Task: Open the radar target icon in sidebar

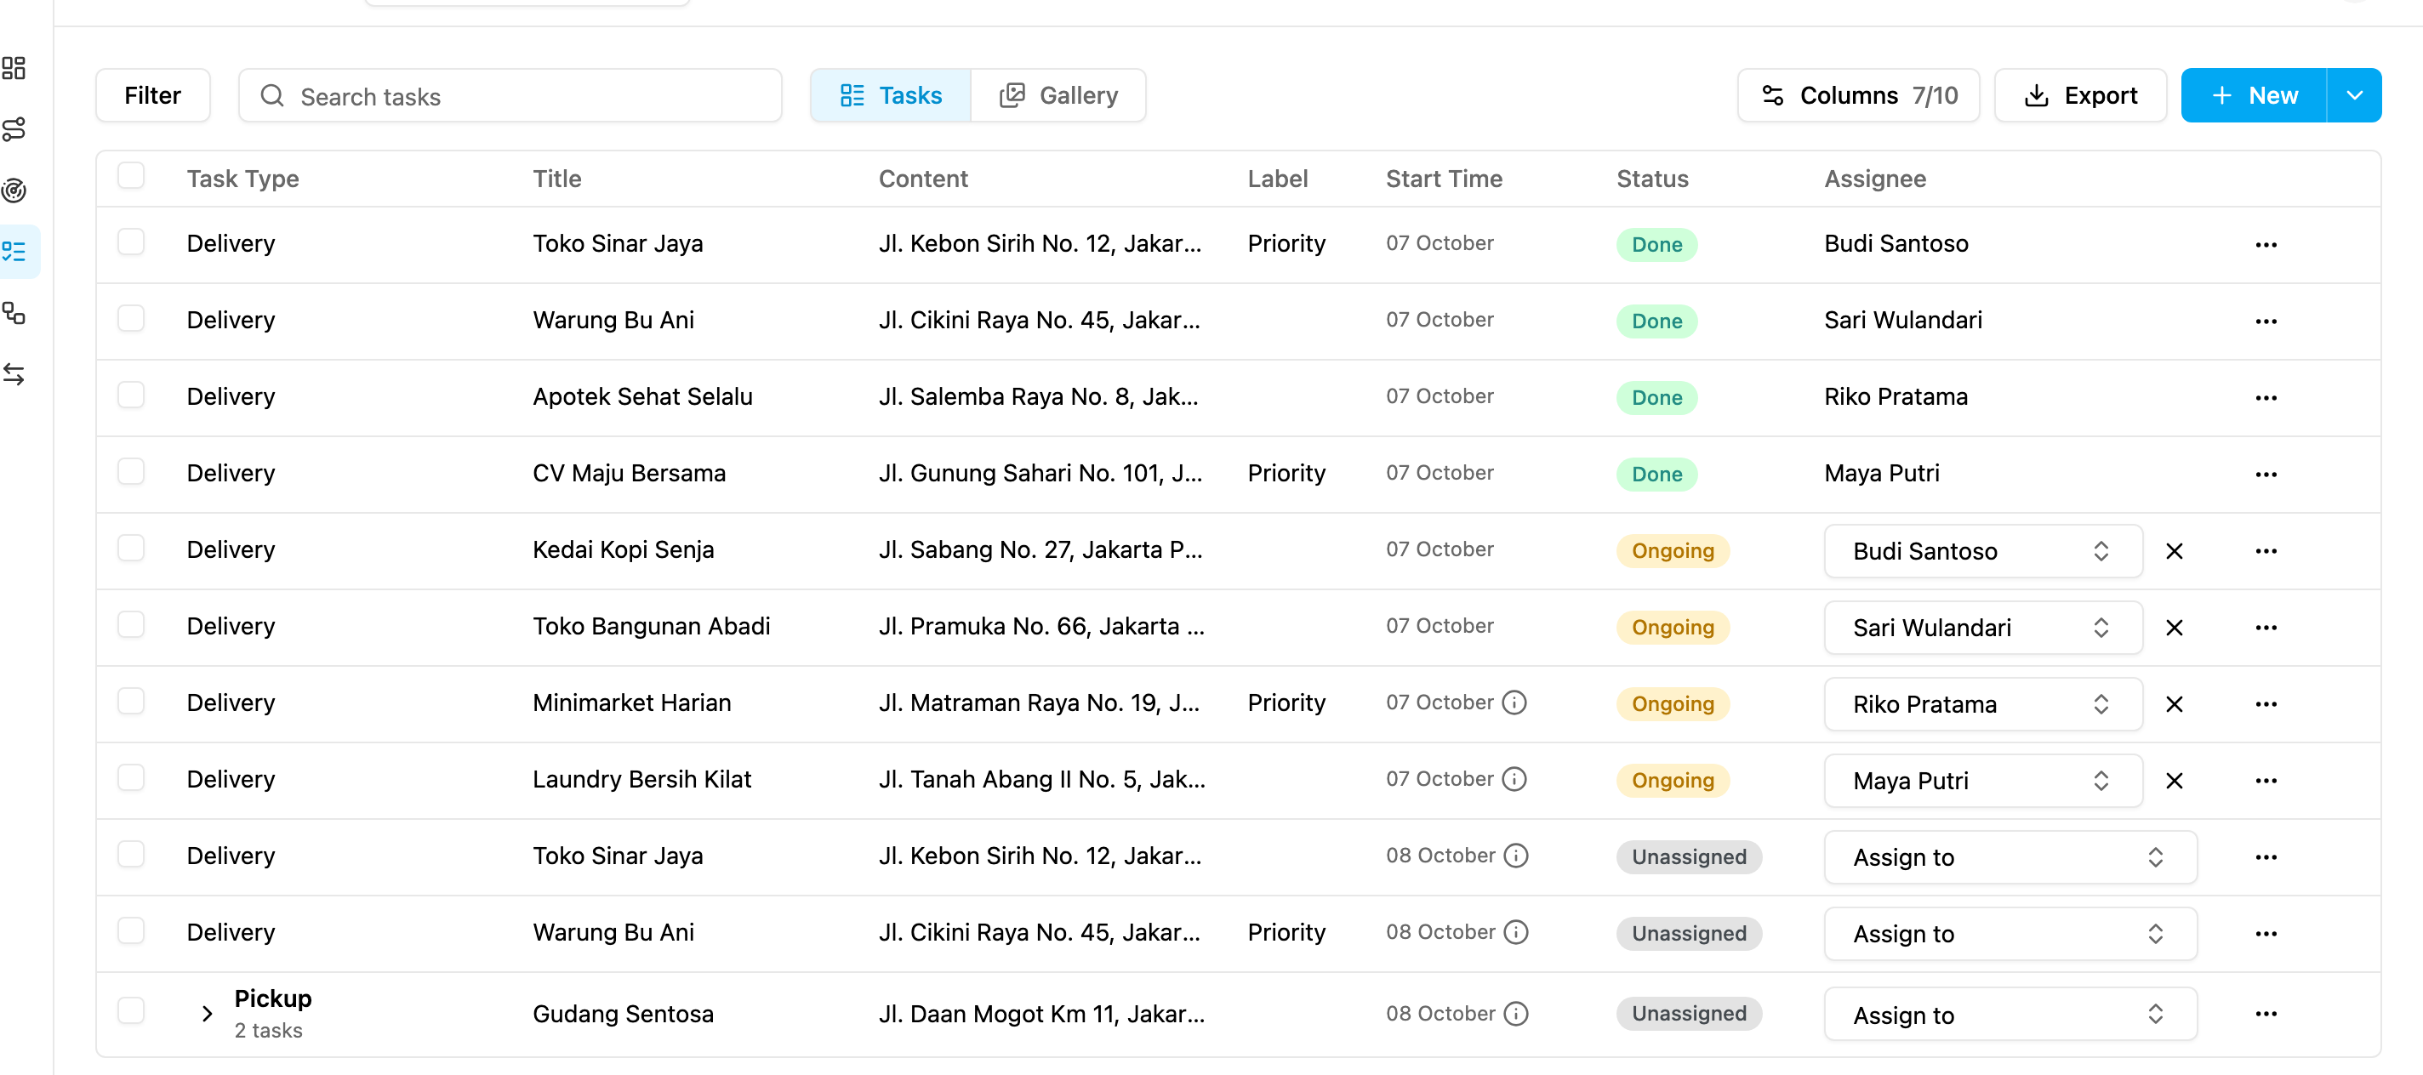Action: pos(14,190)
